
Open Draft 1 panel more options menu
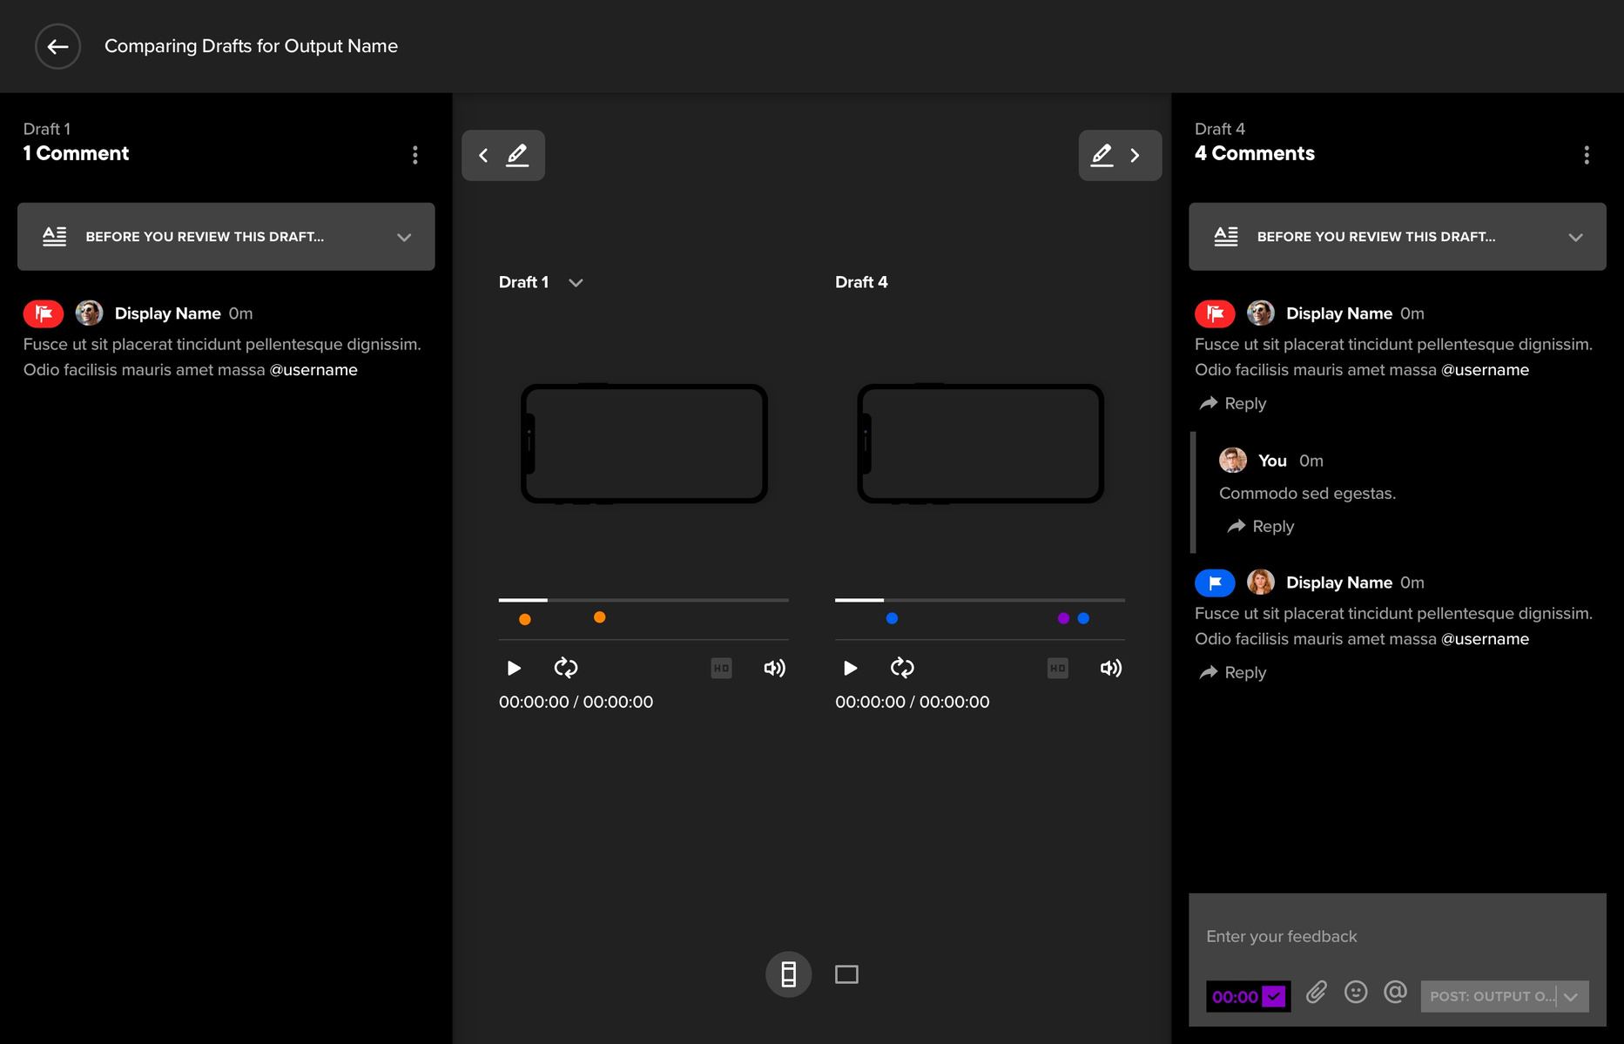click(x=415, y=155)
